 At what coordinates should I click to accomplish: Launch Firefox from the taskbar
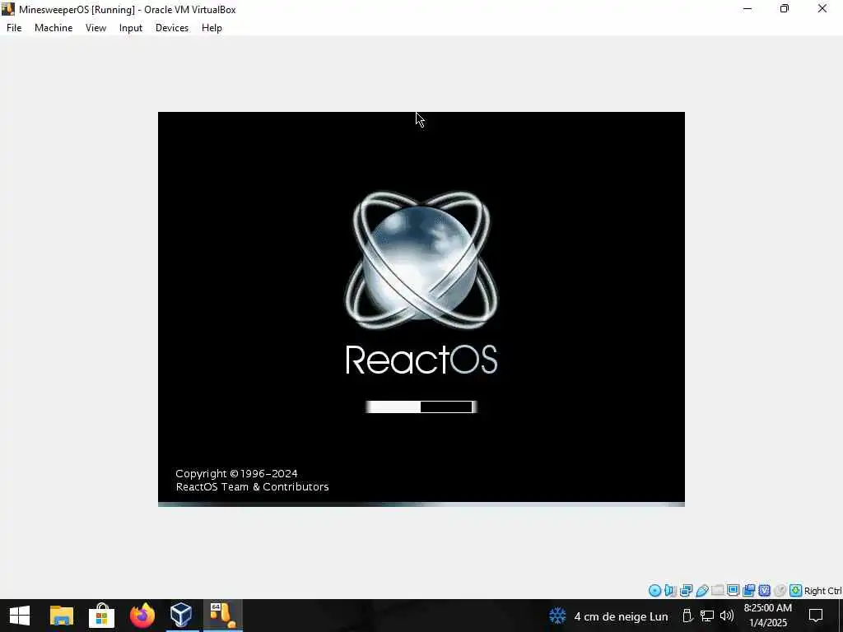(142, 616)
